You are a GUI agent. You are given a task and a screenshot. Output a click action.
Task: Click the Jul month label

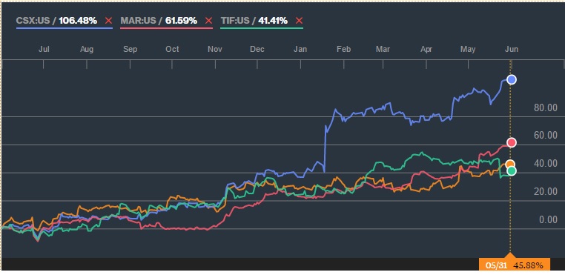click(x=44, y=49)
